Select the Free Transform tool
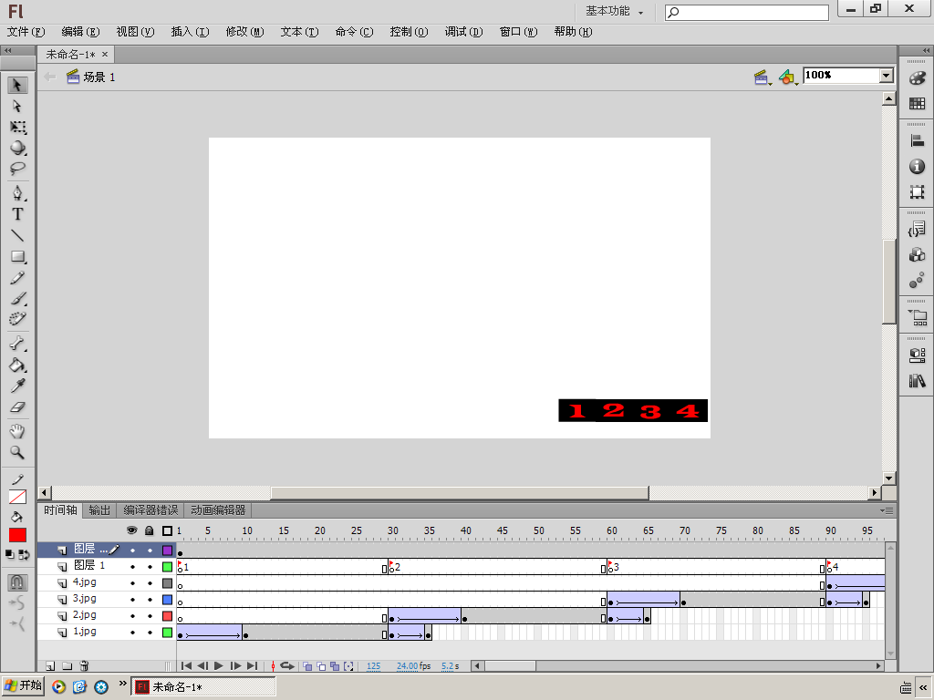 [17, 127]
